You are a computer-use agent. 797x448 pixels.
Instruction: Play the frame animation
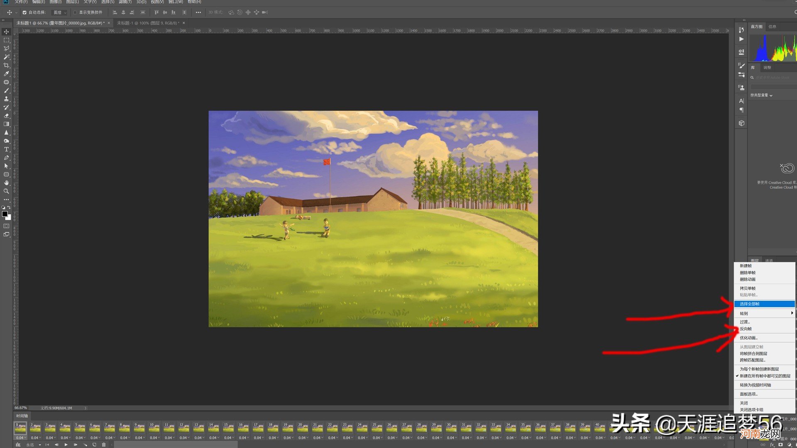(x=66, y=445)
